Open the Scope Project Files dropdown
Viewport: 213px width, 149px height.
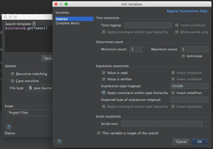(30, 113)
